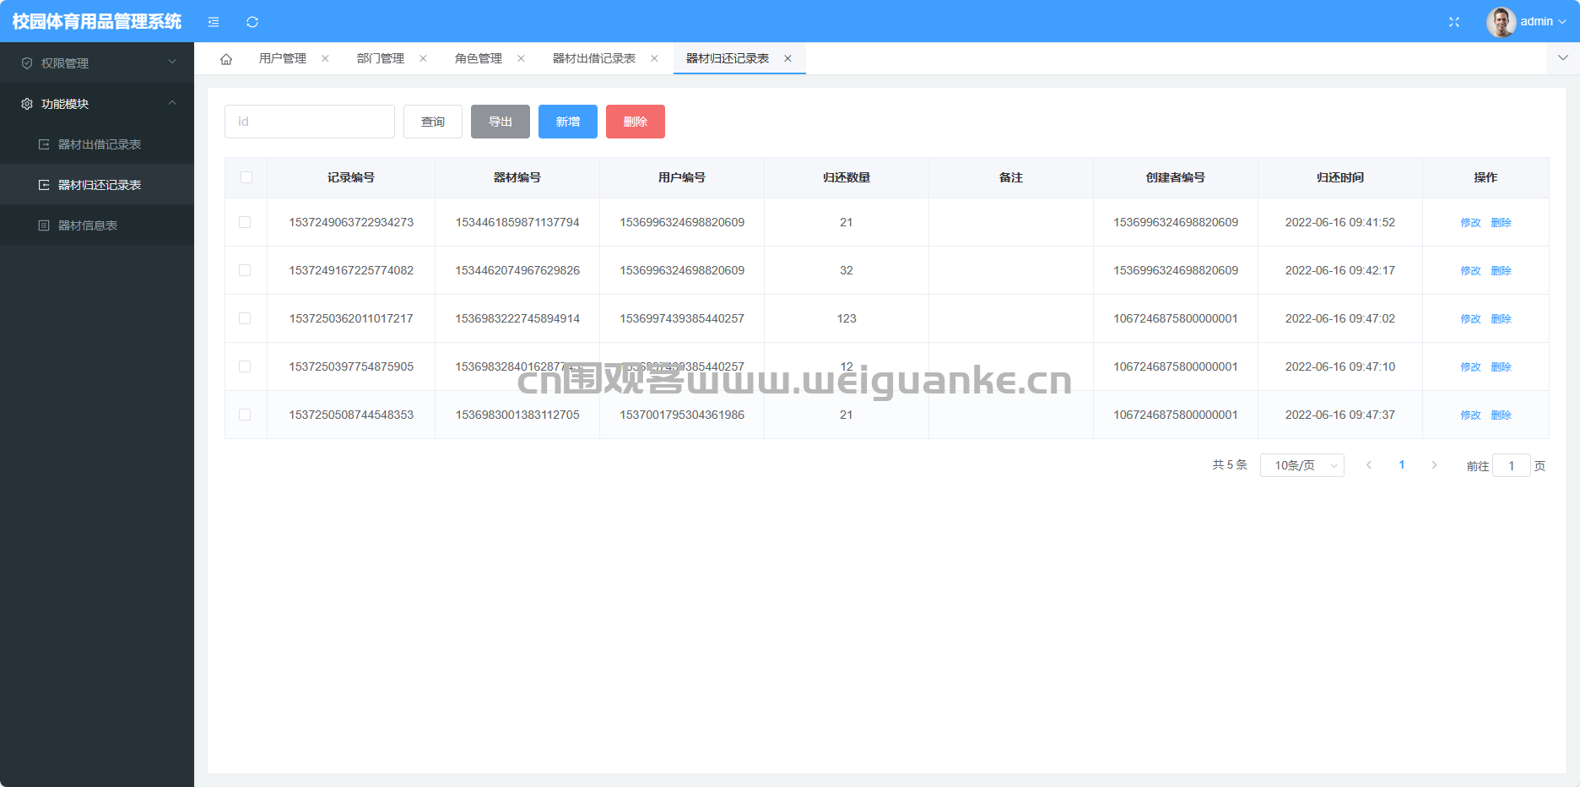
Task: Switch to the 角色管理 tab
Action: click(x=479, y=58)
